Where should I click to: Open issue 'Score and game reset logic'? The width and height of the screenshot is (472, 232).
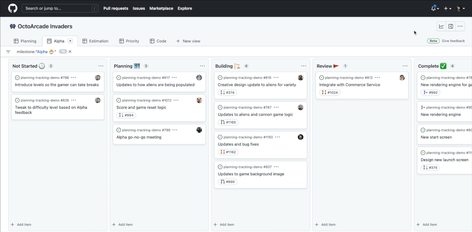141,107
